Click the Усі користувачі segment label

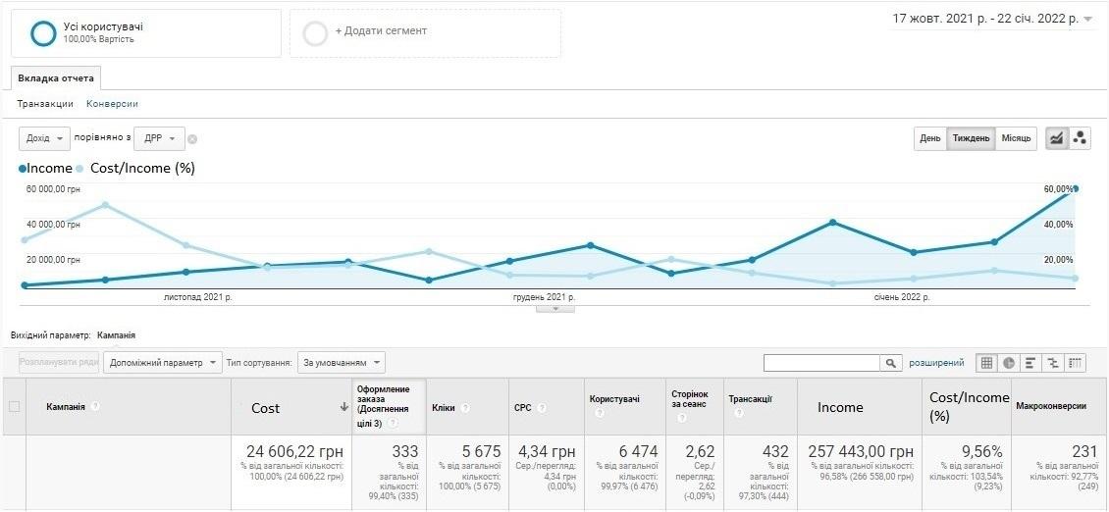[x=103, y=26]
